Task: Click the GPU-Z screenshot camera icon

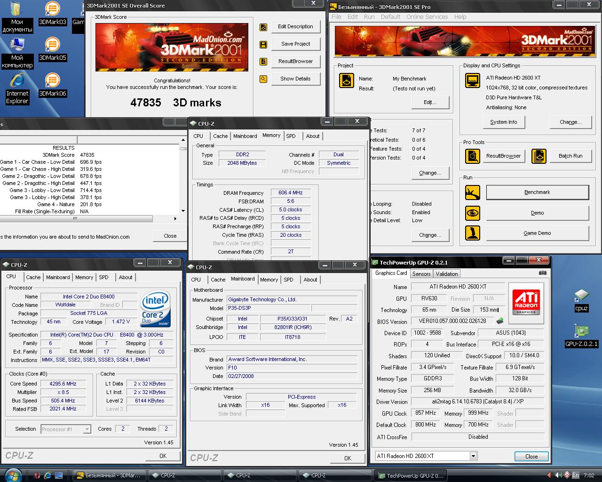Action: pyautogui.click(x=542, y=273)
